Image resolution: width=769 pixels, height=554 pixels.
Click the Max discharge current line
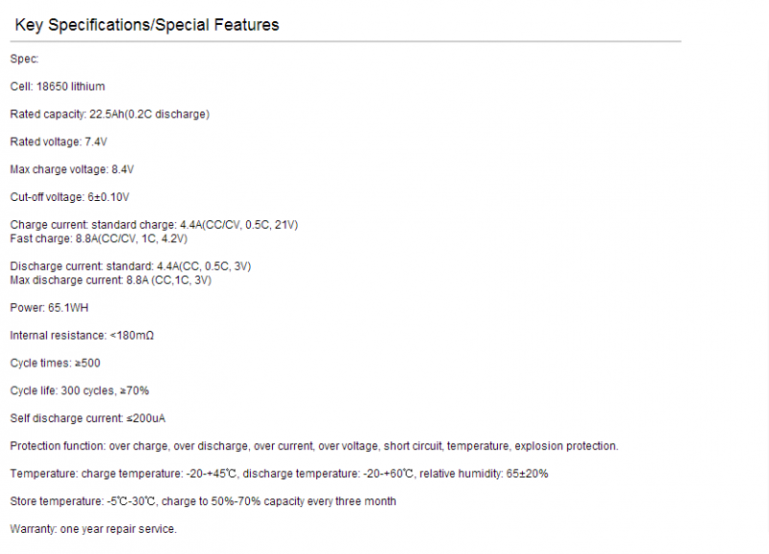click(111, 280)
